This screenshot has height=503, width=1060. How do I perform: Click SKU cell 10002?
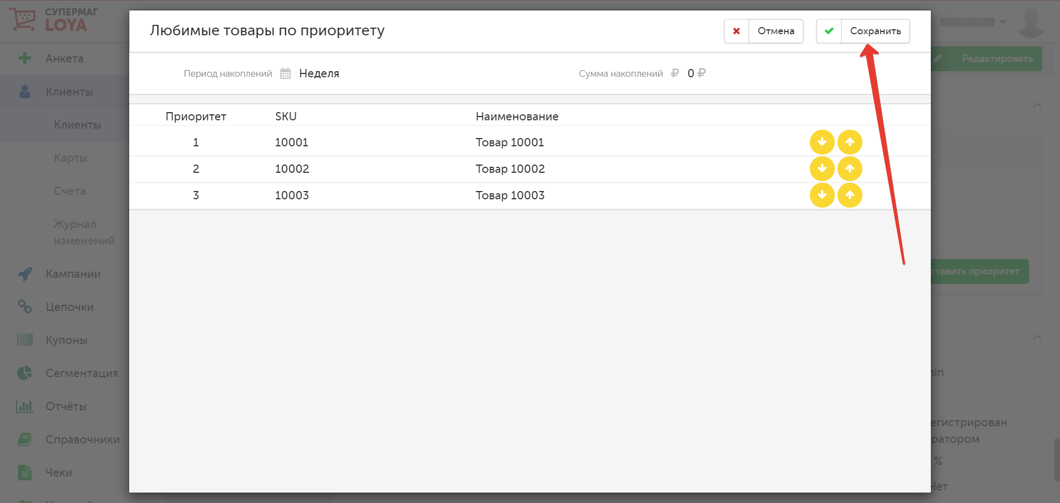[292, 169]
